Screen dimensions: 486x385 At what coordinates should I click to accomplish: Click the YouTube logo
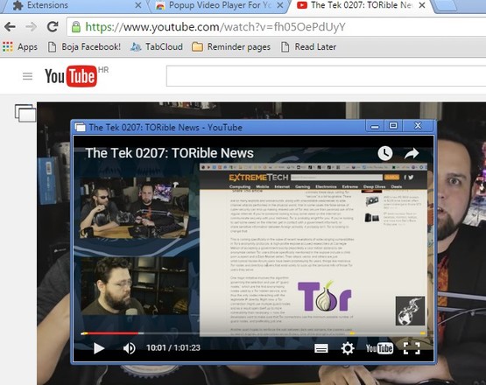tap(71, 76)
